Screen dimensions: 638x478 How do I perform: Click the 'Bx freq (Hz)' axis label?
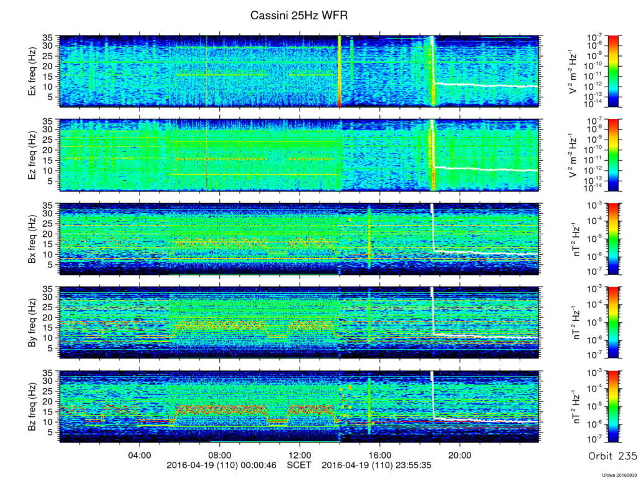click(x=32, y=239)
